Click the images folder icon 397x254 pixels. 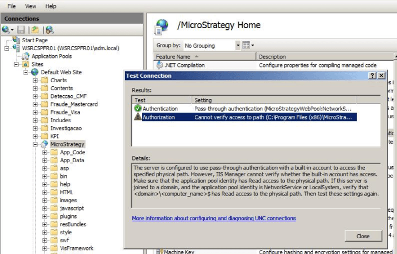pyautogui.click(x=54, y=200)
